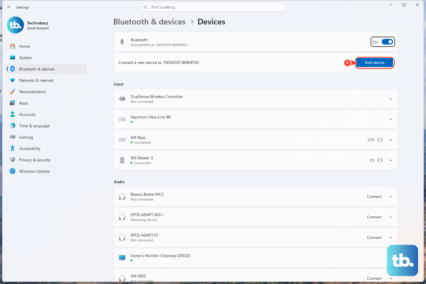Click the MX Keys keyboard icon
Screen dimensions: 426x284
coord(122,140)
